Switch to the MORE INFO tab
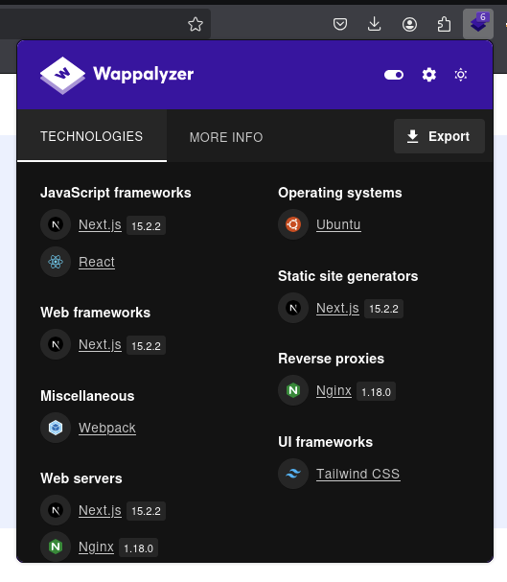 226,137
